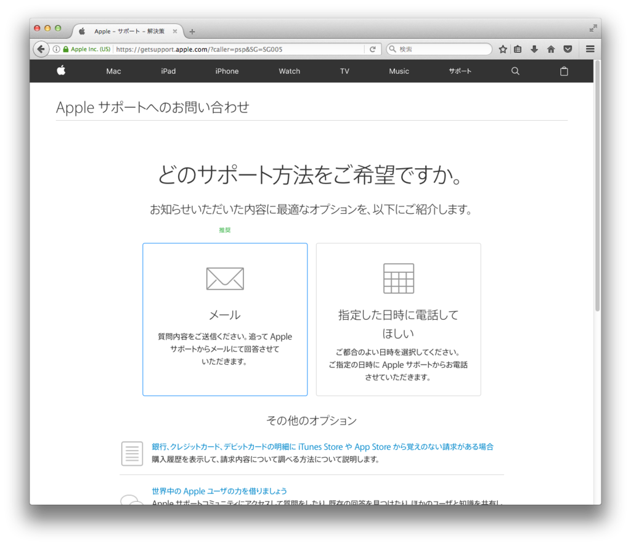Screen dimensions: 631x546
Task: Click the 検索 search box
Action: [439, 49]
